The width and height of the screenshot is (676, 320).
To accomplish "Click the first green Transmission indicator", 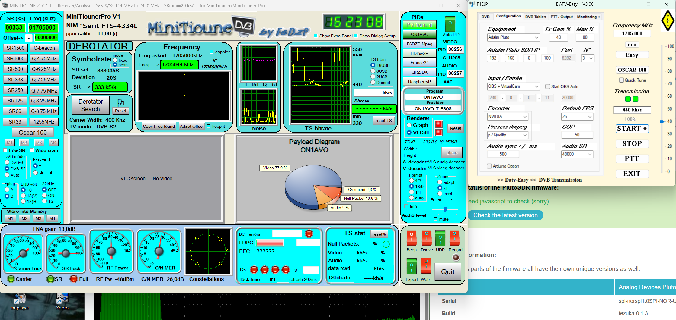I will point(628,99).
